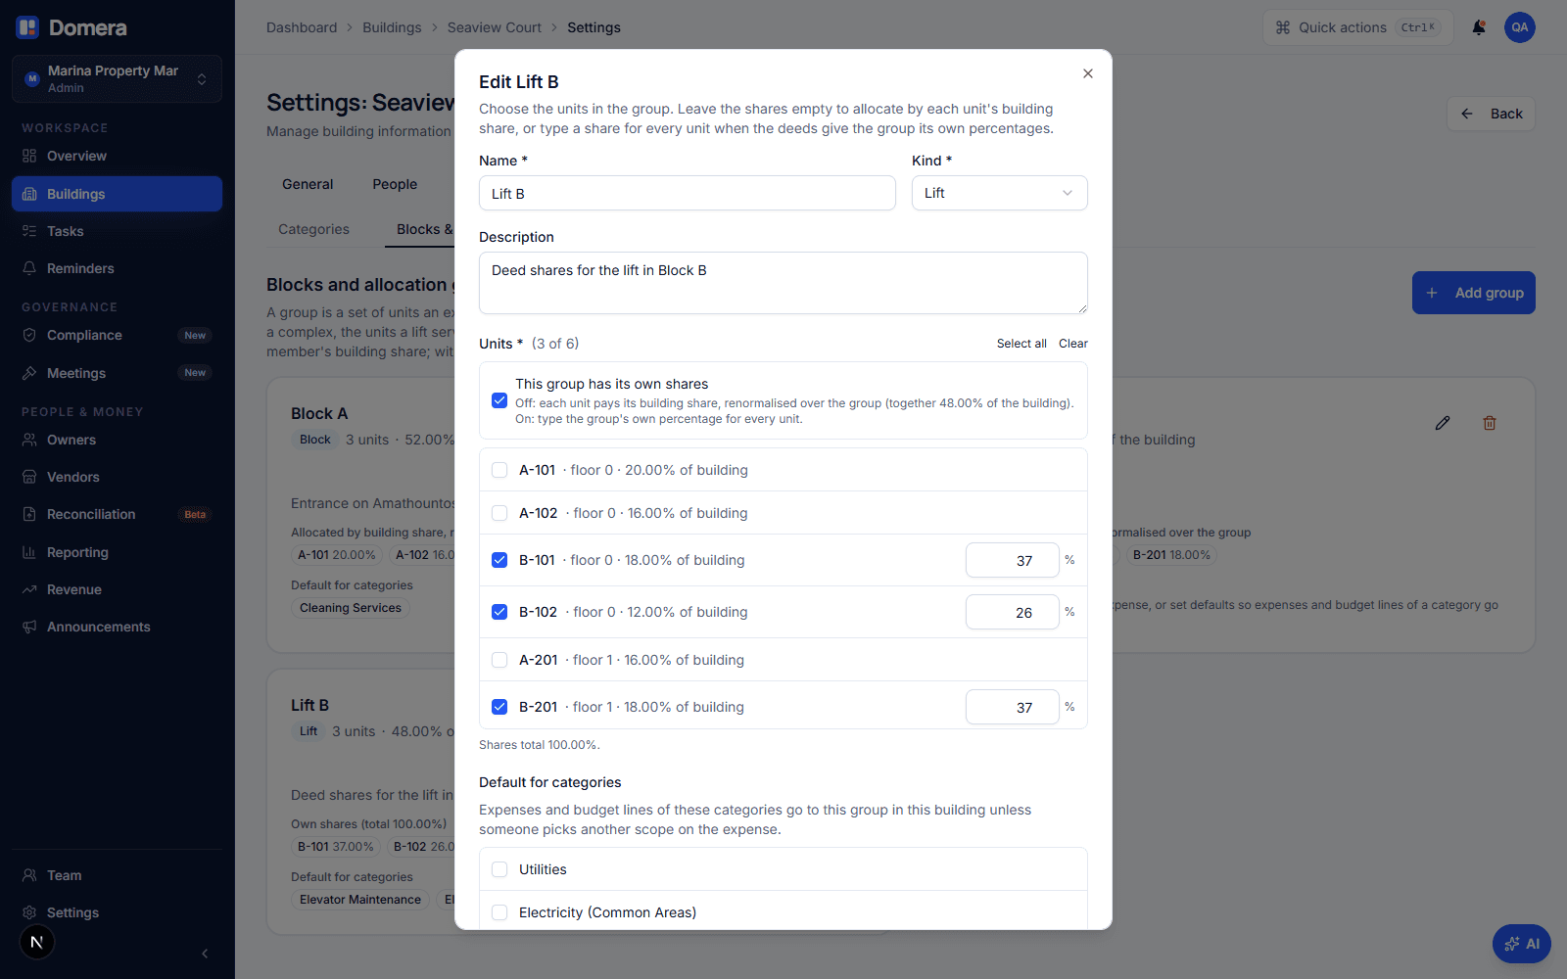Click the B-102 share percentage field

(1012, 612)
